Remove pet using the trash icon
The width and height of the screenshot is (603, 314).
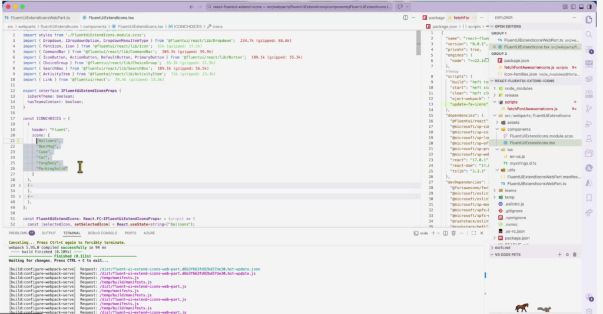click(x=575, y=254)
